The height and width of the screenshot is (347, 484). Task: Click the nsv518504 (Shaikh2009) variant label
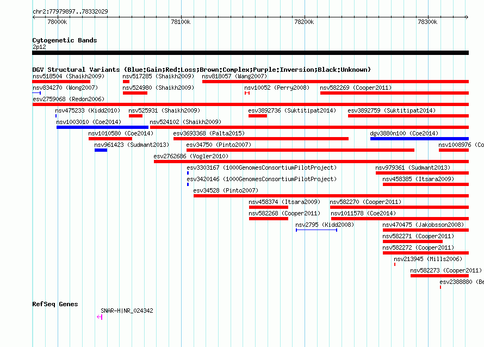tap(69, 76)
